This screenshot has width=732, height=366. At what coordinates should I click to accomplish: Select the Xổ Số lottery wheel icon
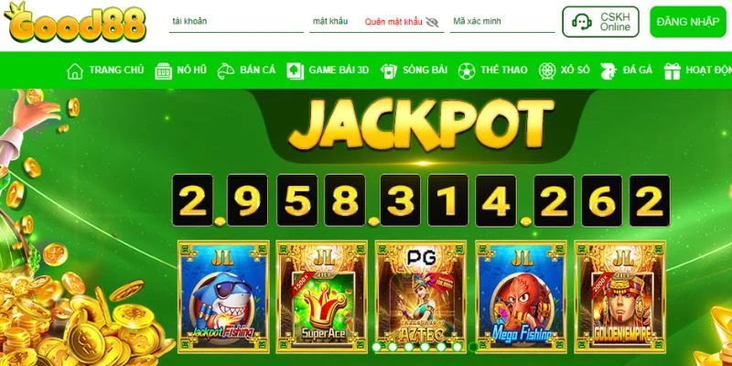pos(547,71)
